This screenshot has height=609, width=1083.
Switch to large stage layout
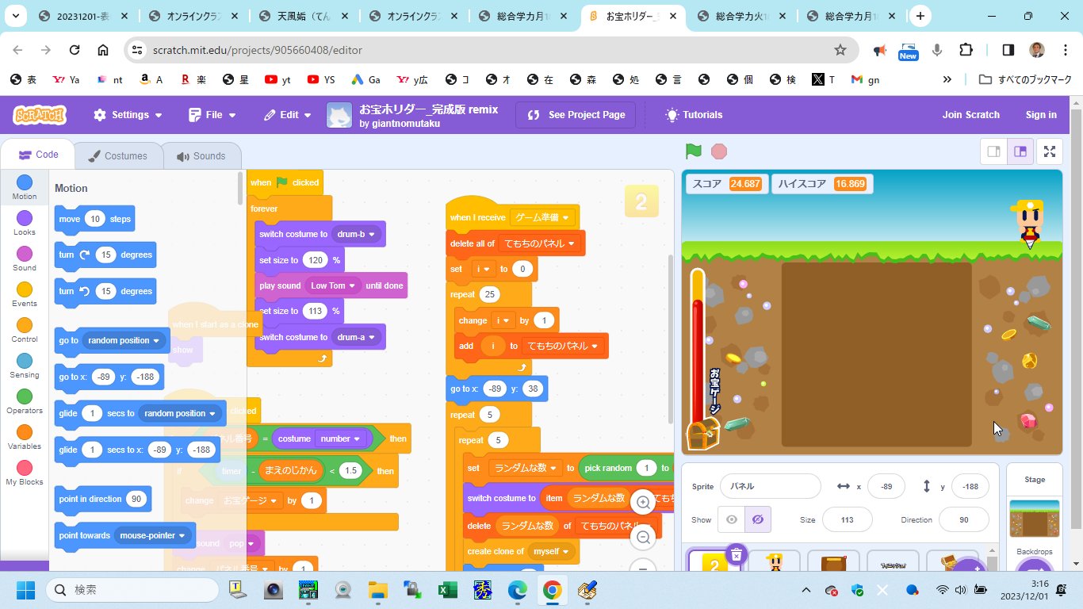coord(1020,151)
